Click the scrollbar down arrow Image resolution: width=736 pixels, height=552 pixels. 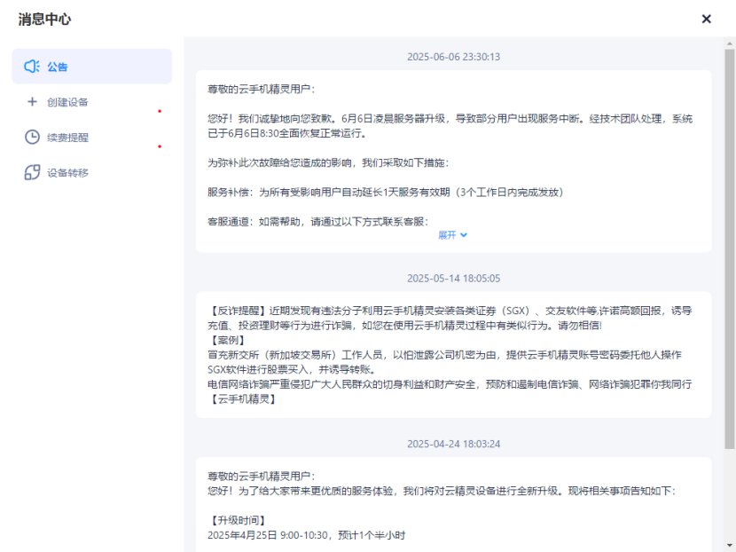coord(729,545)
